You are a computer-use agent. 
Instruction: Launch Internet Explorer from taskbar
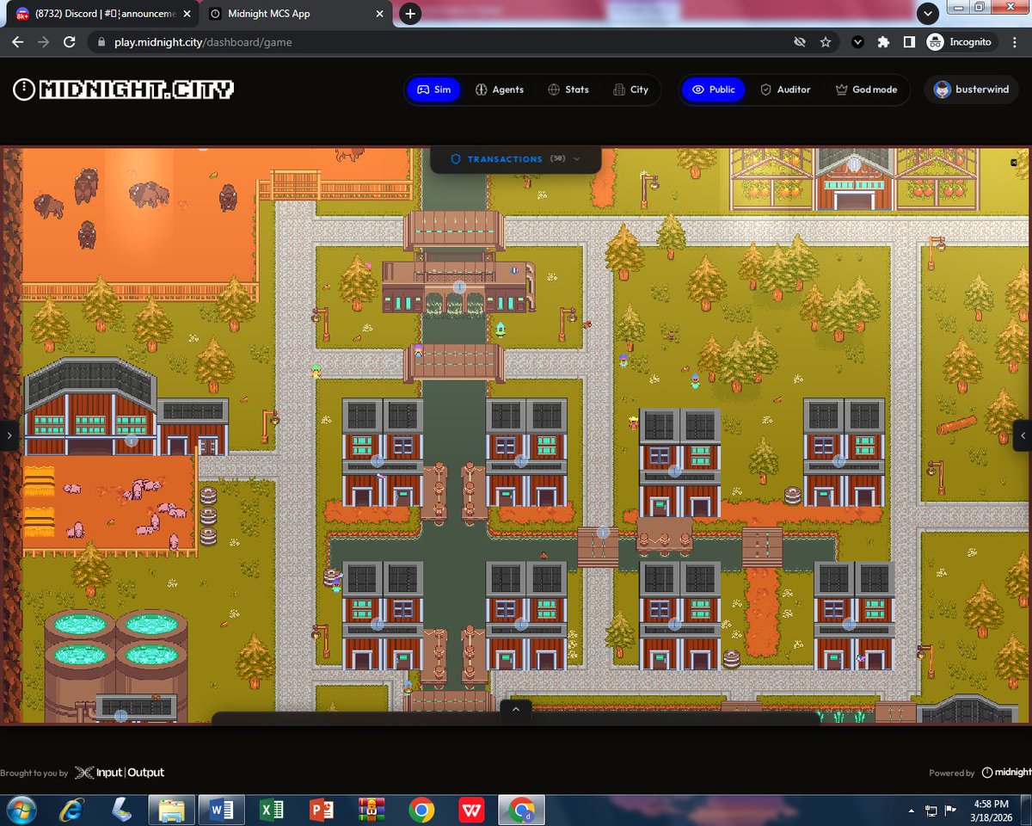click(x=72, y=810)
